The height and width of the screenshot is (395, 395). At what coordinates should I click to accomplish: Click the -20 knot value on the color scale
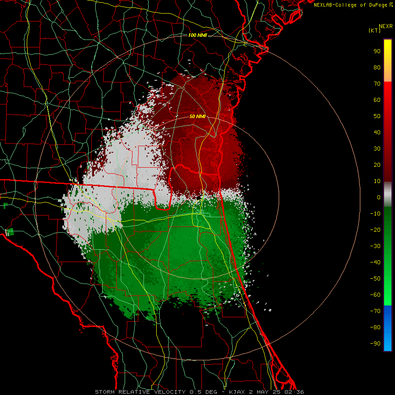pos(375,230)
